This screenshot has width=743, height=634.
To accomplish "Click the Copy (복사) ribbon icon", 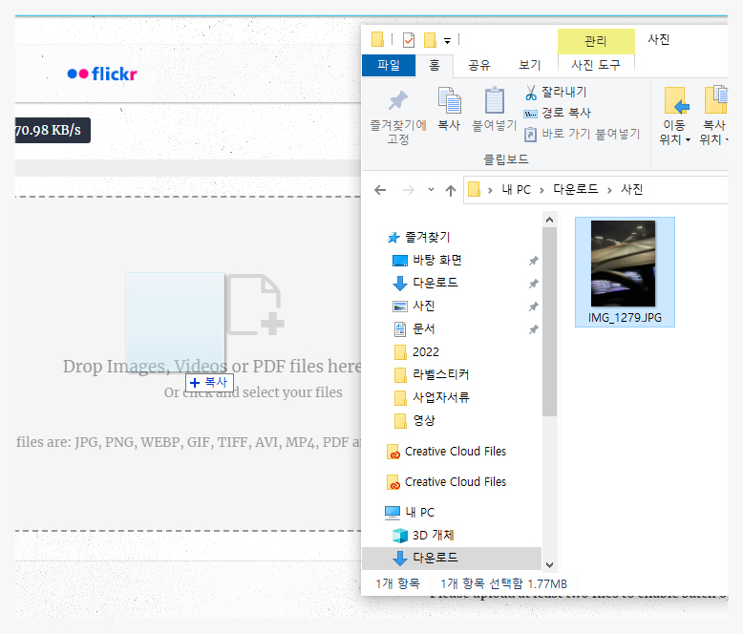I will (x=449, y=108).
